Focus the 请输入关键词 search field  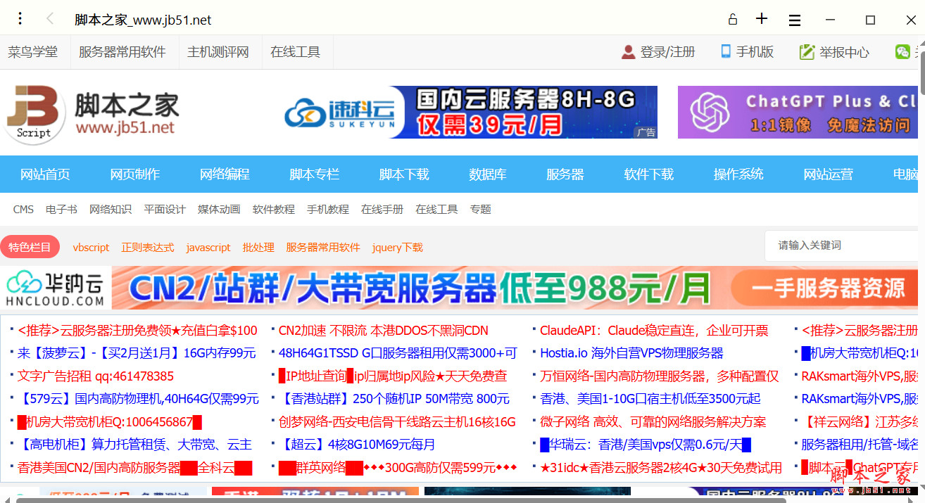point(841,246)
